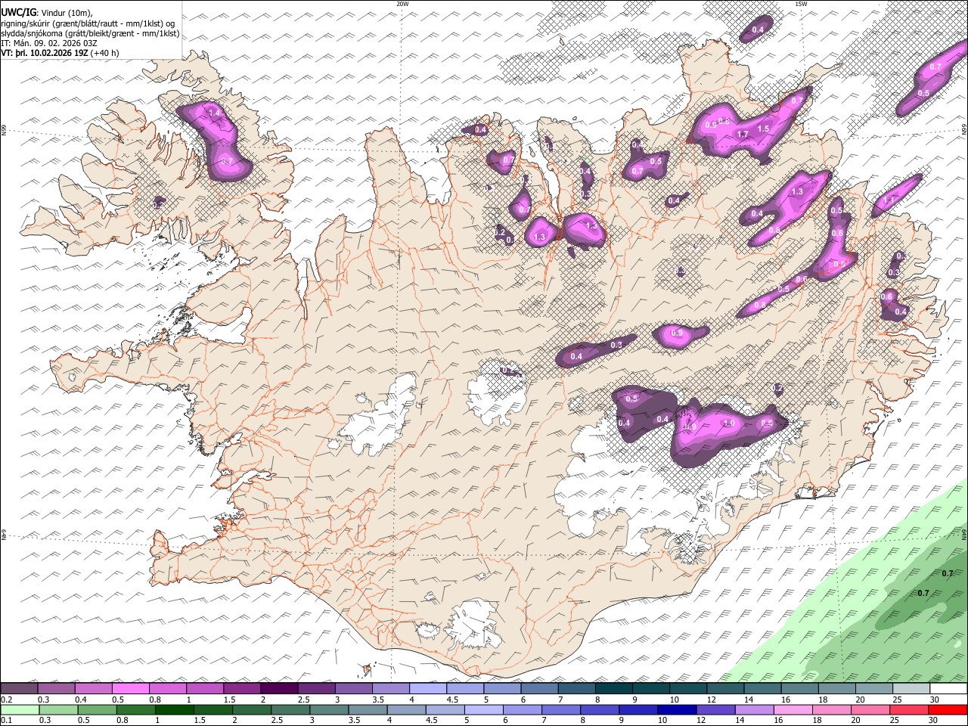Click the '1.0' snowfall value on the map

[729, 423]
